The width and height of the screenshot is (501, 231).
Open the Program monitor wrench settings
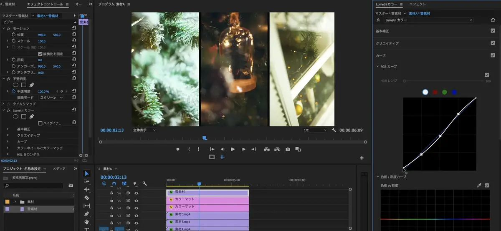tap(334, 130)
